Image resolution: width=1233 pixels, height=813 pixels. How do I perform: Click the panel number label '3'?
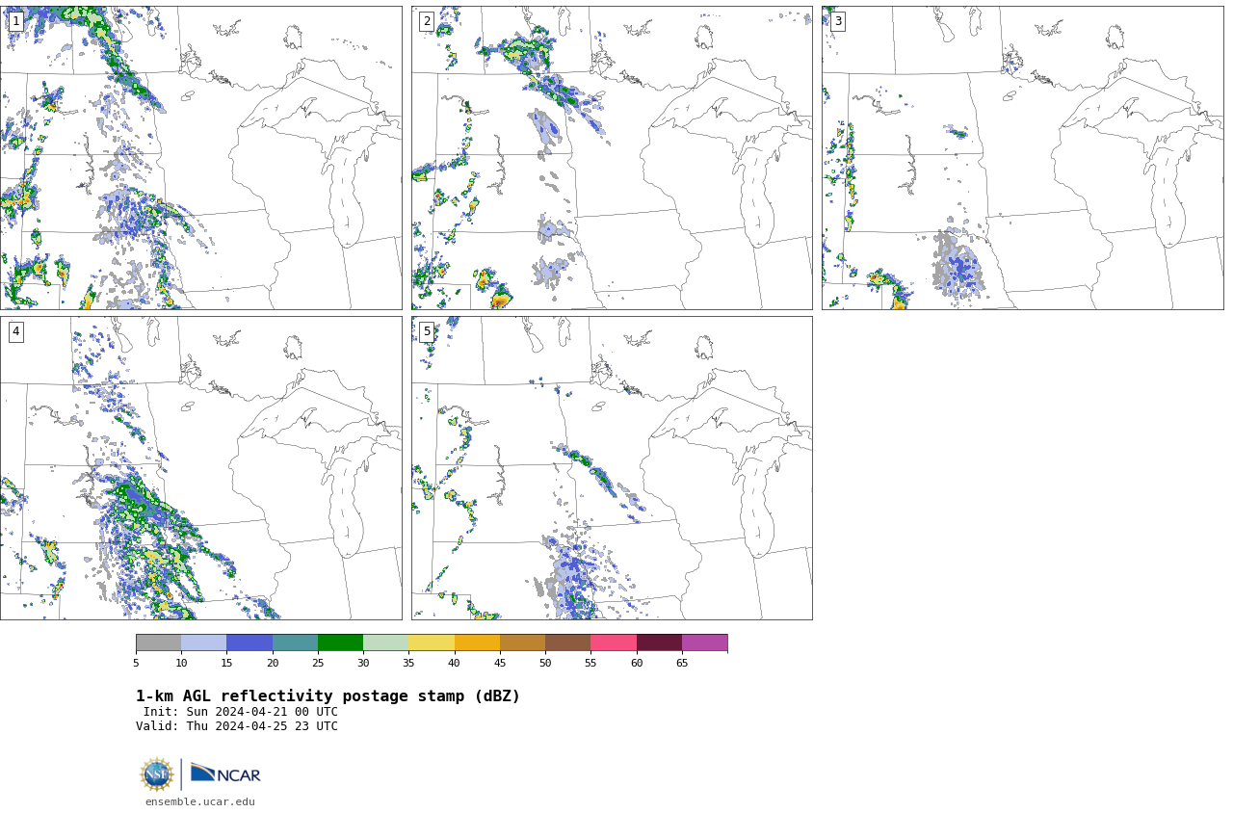[838, 21]
